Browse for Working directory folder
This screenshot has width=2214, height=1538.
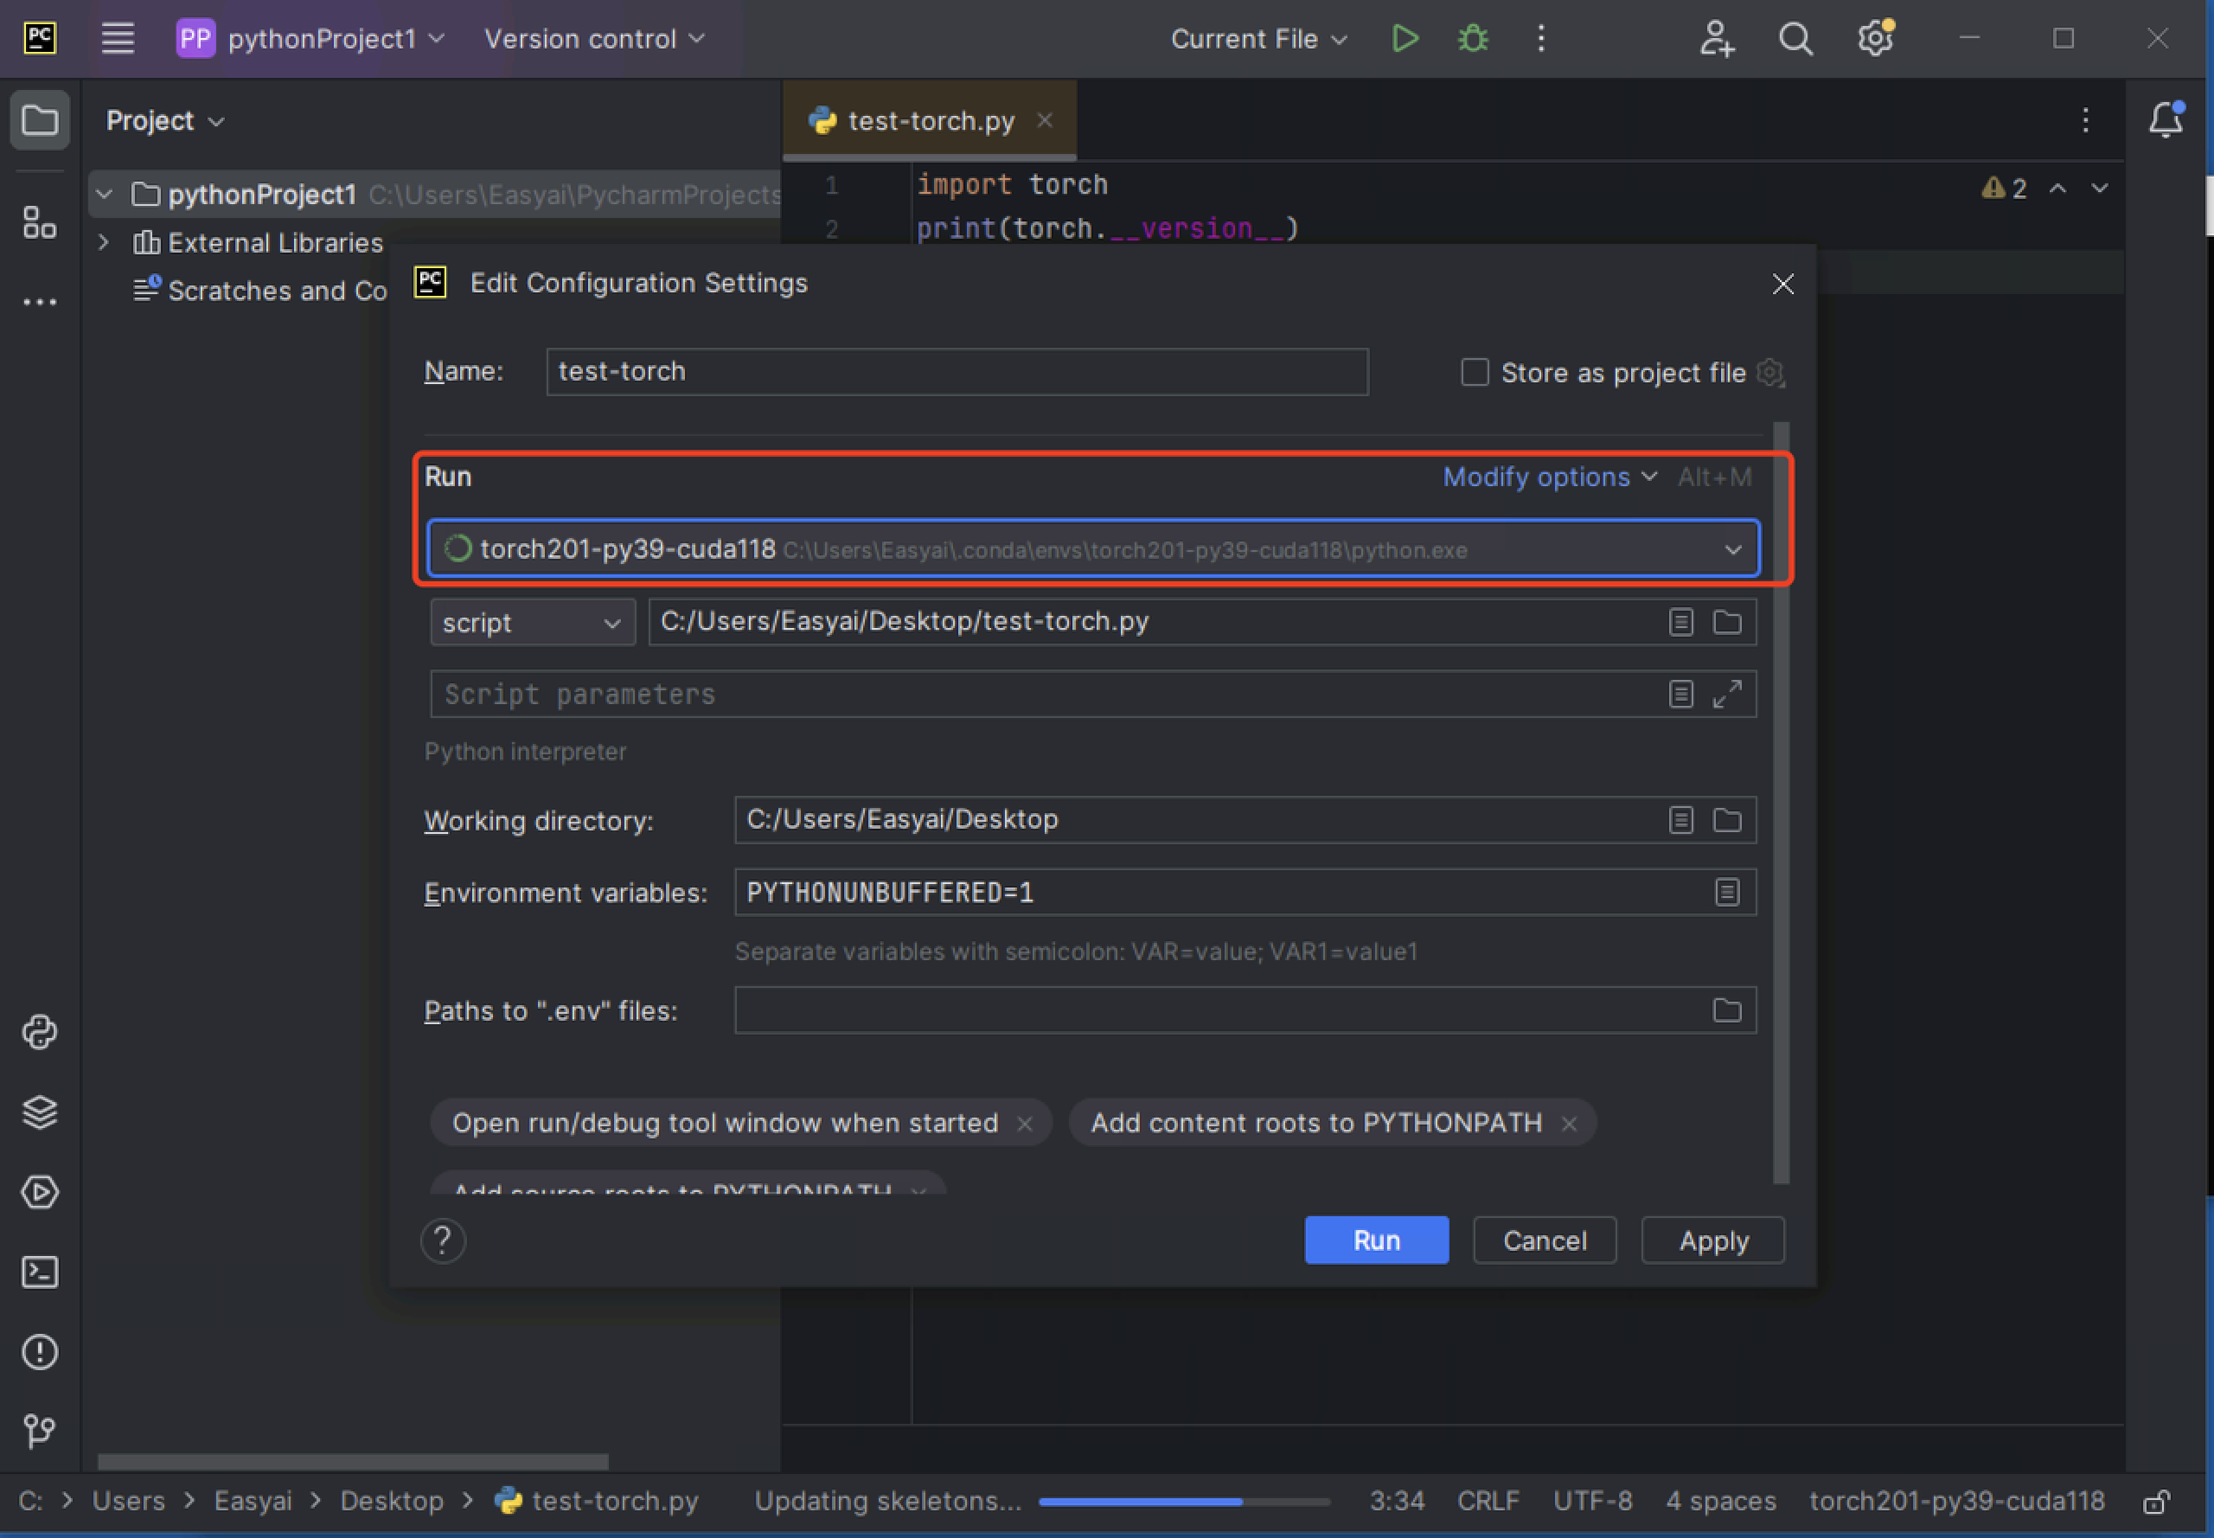(1726, 820)
